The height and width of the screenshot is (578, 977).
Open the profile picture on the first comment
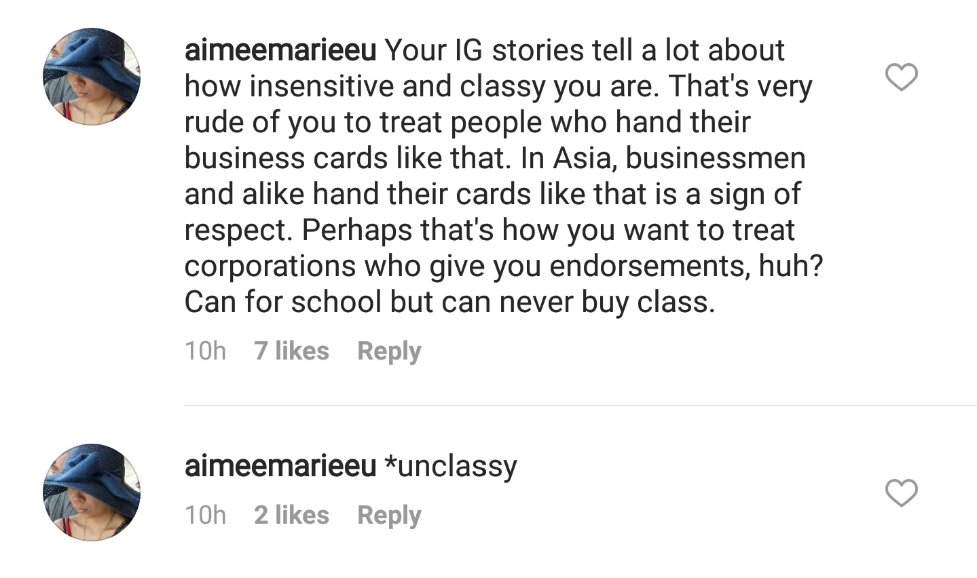(92, 76)
